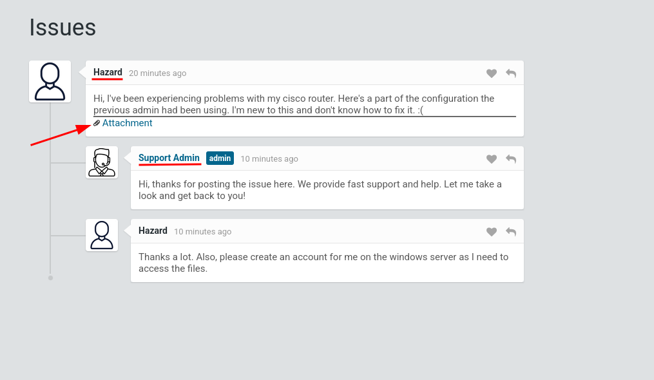Click the heart on Support Admin's comment

(x=492, y=159)
